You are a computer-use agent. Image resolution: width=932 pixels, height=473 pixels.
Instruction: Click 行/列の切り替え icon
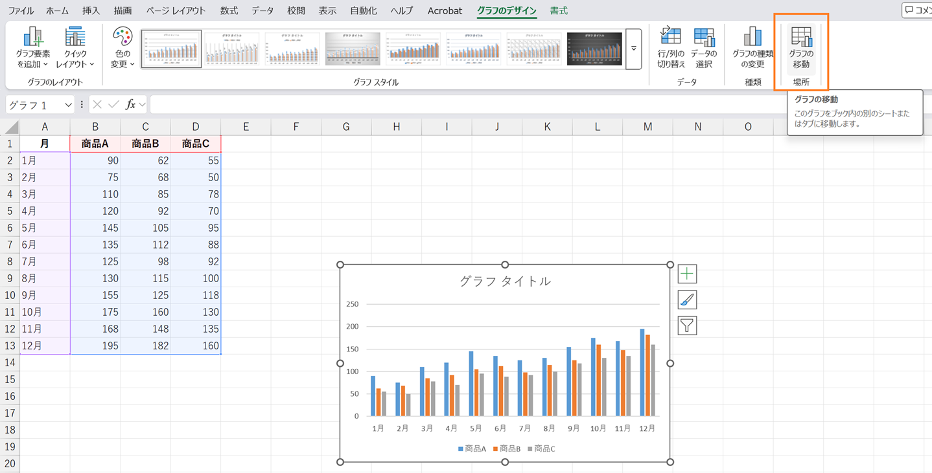pos(671,48)
